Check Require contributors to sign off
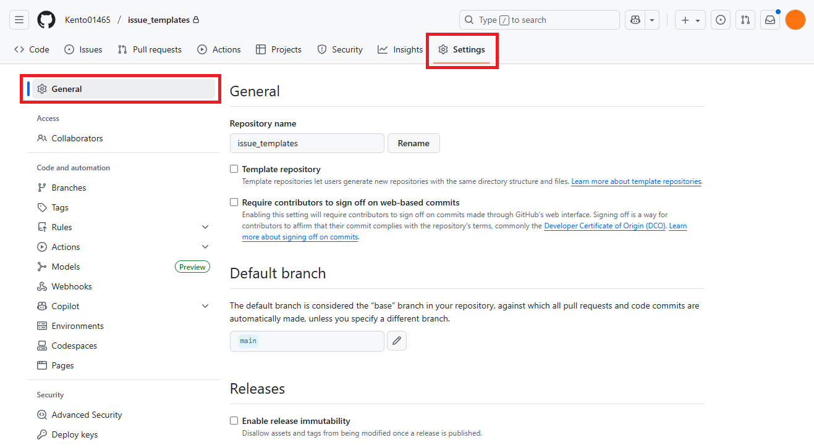 pyautogui.click(x=234, y=202)
